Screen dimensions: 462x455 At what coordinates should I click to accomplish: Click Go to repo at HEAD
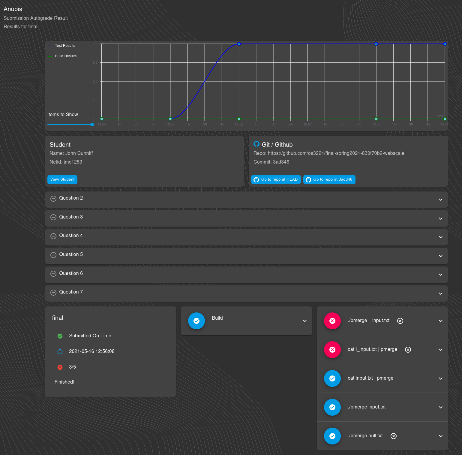[x=275, y=179]
